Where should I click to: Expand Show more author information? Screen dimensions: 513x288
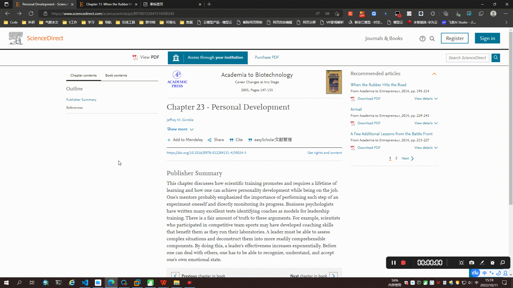[180, 129]
